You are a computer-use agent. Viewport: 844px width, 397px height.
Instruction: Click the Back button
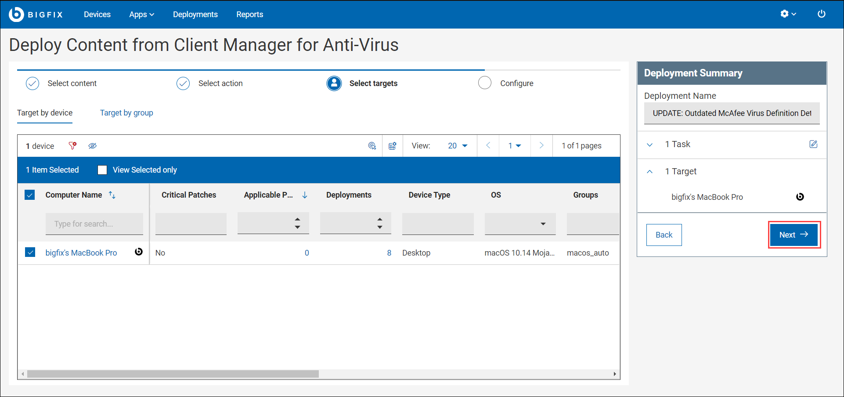click(664, 235)
